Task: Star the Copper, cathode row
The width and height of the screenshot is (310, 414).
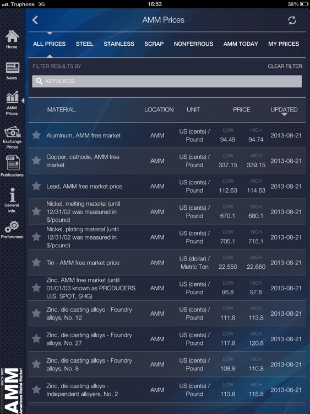Action: [x=36, y=161]
